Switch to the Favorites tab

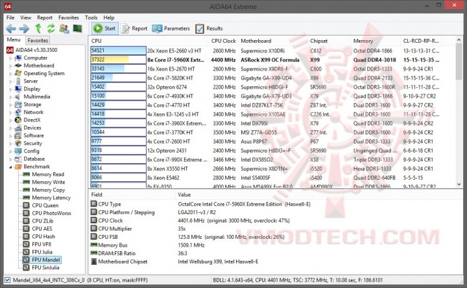click(x=38, y=40)
